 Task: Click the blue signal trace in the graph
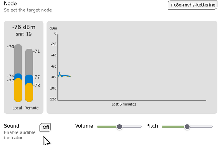pos(64,75)
